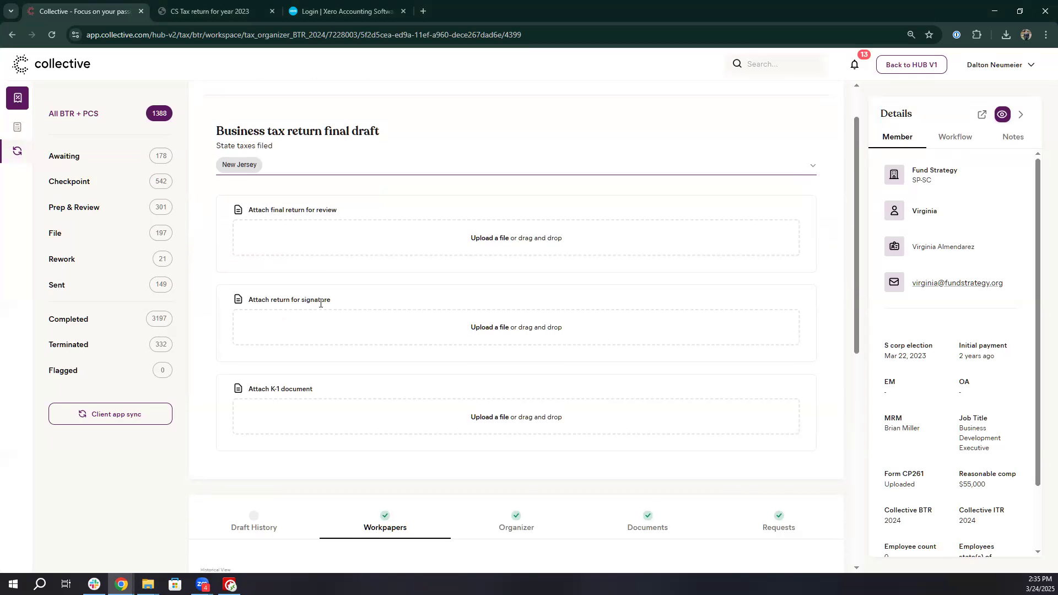Click the Collective logo icon

point(20,64)
